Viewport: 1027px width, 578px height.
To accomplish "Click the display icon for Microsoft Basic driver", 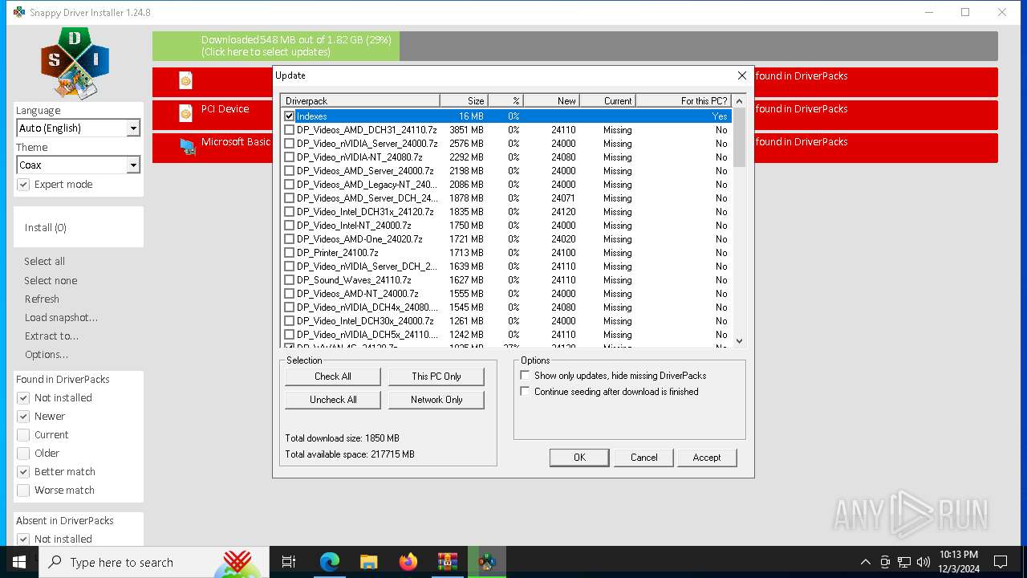I will coord(187,146).
